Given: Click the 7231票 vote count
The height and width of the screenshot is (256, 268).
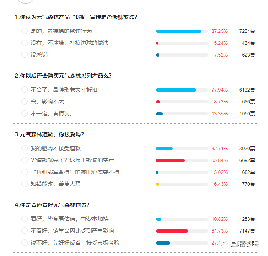Looking at the screenshot, I should (247, 31).
